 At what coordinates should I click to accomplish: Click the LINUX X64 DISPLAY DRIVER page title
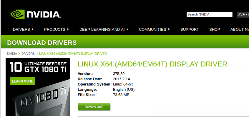pyautogui.click(x=152, y=64)
